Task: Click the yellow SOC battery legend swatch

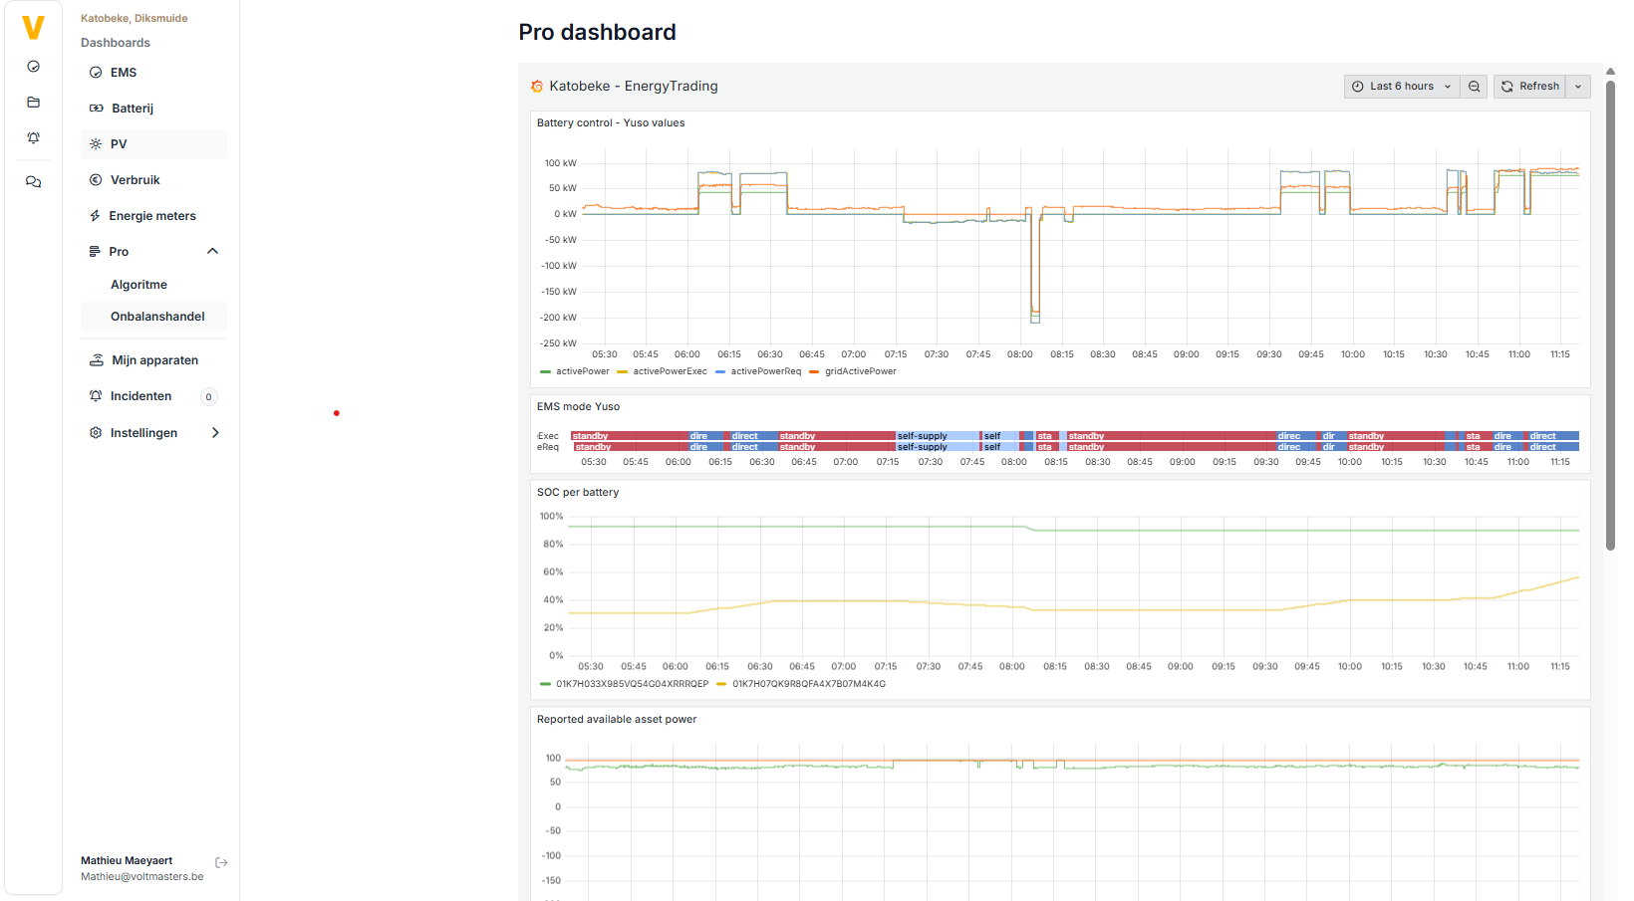Action: point(721,684)
